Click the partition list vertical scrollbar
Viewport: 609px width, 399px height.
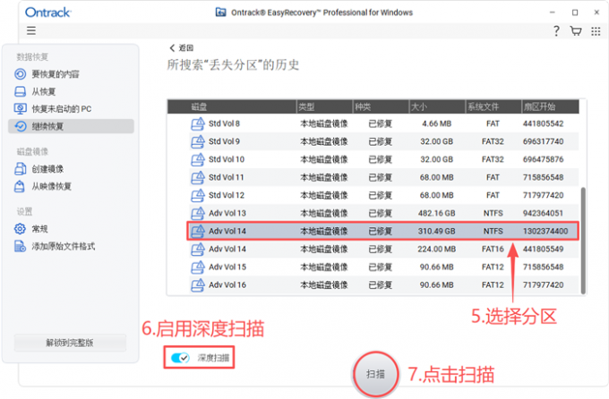point(583,241)
